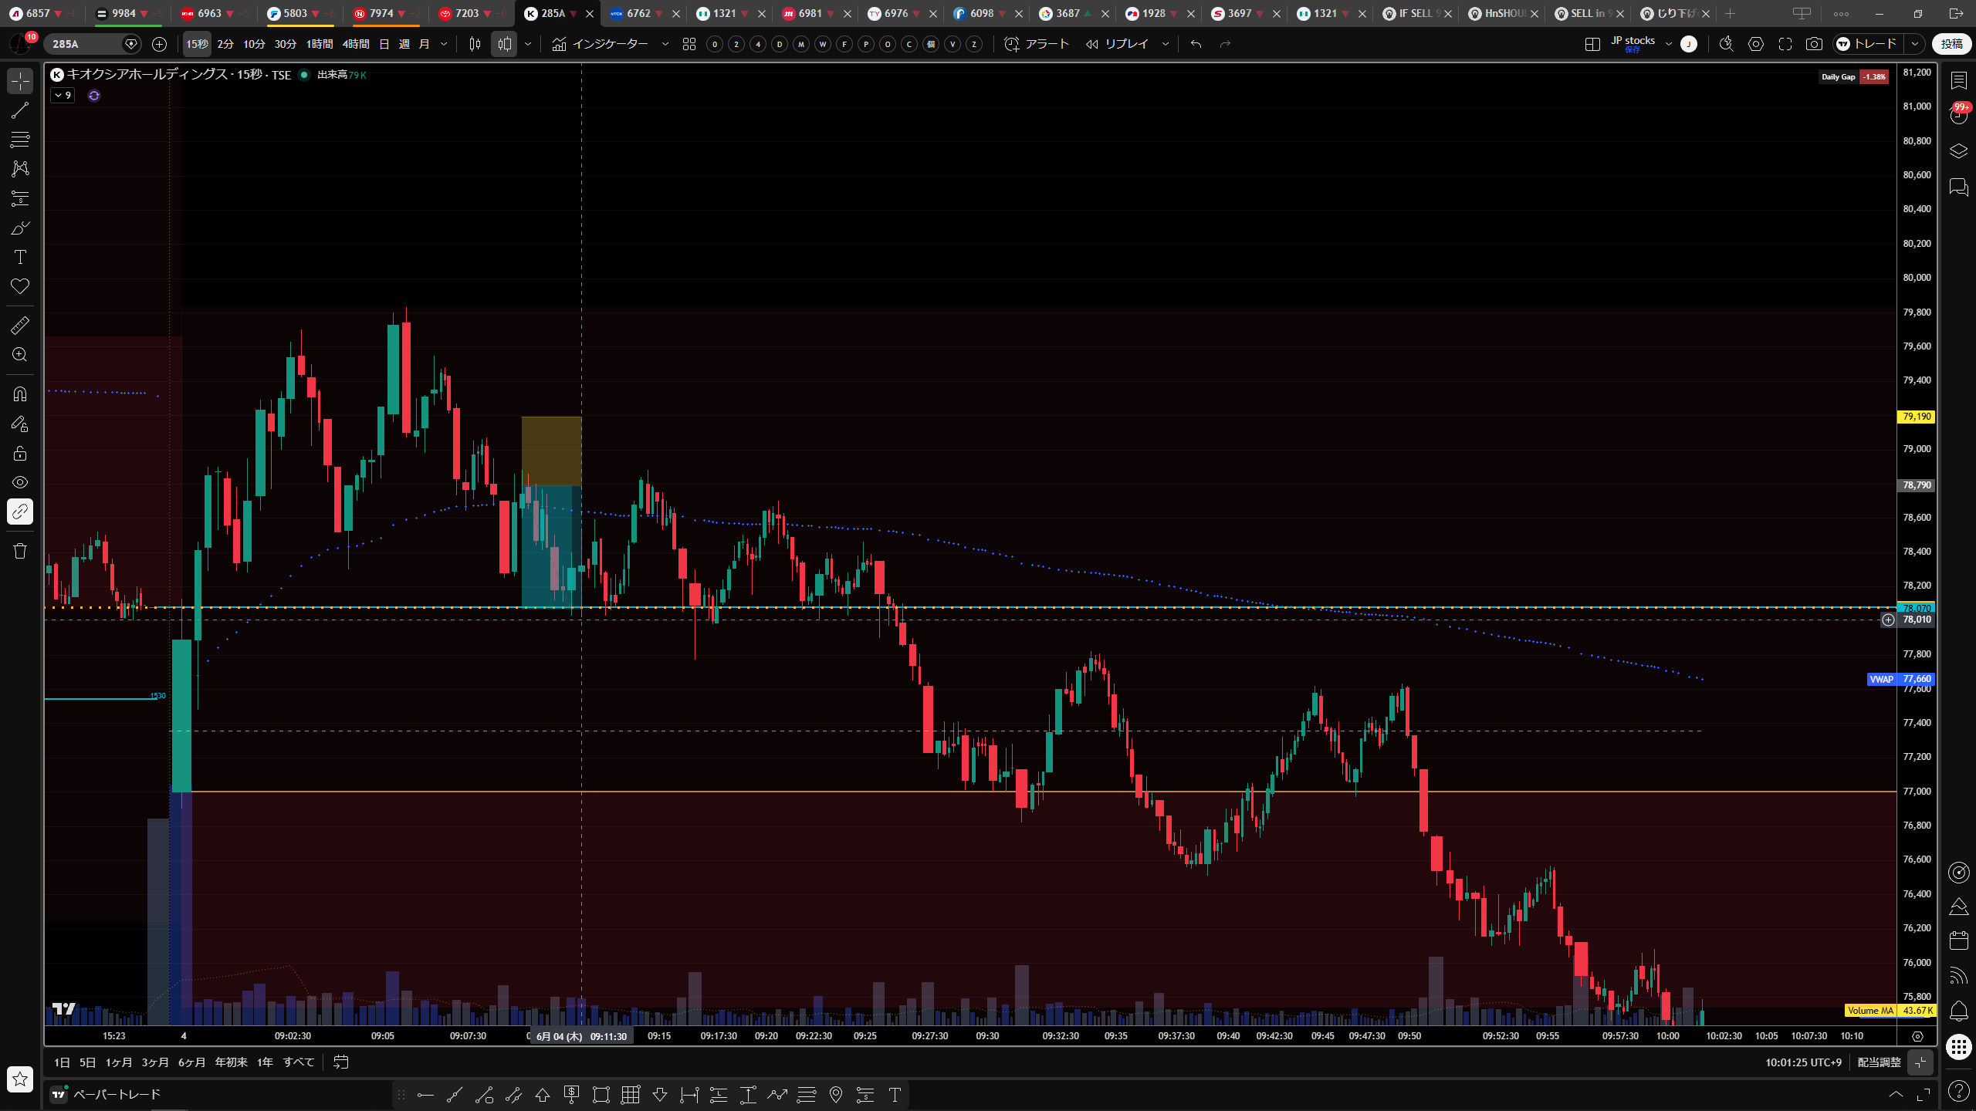Viewport: 1976px width, 1111px height.
Task: Select the 30分 timeframe
Action: [286, 44]
